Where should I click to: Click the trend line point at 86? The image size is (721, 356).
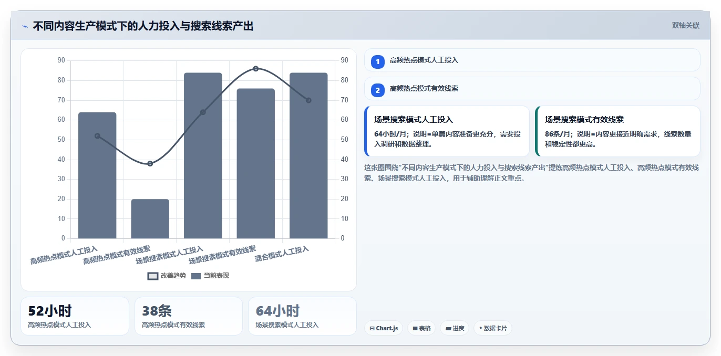[256, 69]
